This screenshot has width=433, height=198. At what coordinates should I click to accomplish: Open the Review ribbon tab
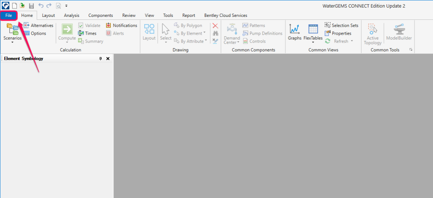129,16
